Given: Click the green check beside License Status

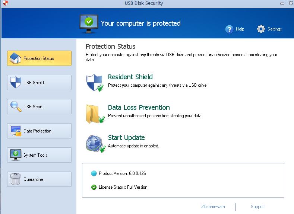Looking at the screenshot, I should click(94, 187).
